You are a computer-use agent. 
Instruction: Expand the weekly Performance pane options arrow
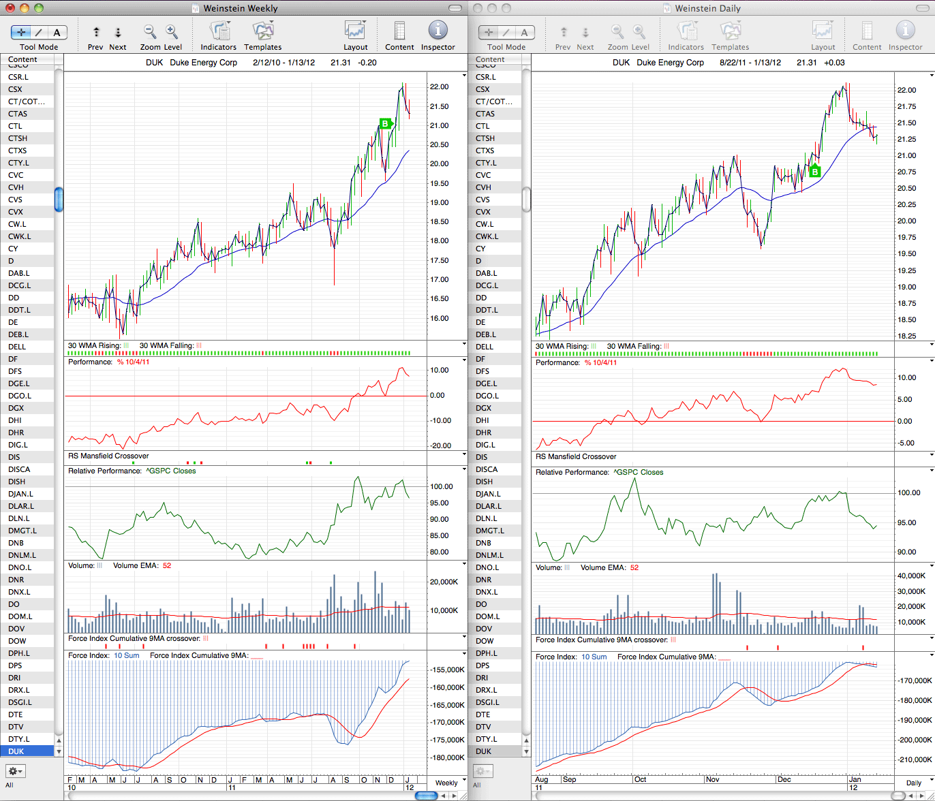(x=465, y=361)
